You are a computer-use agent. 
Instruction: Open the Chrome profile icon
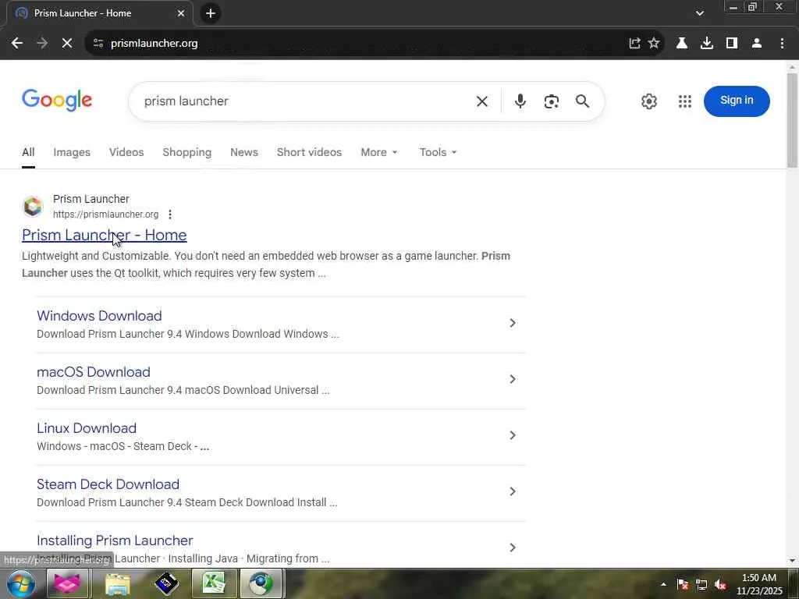[x=757, y=44]
